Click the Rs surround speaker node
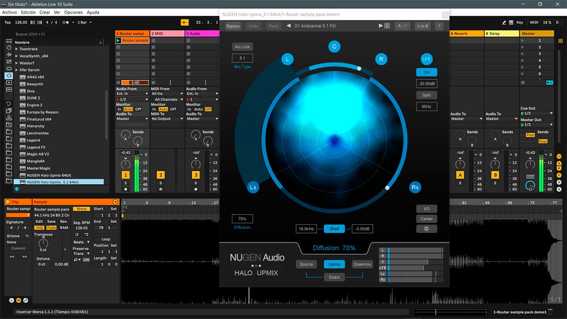Screen dimensions: 567x319 415,187
